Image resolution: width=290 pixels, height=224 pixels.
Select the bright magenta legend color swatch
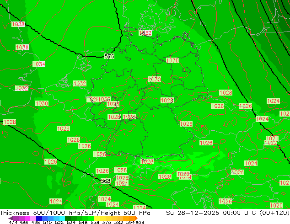(27, 218)
